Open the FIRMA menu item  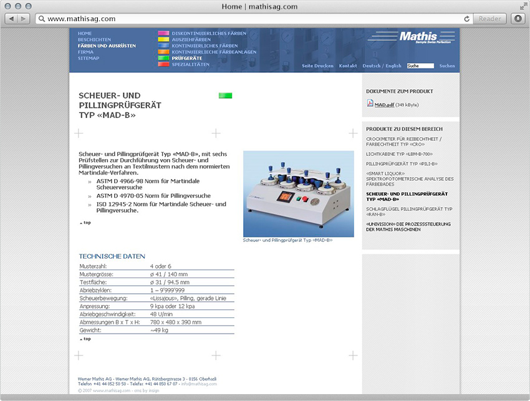pyautogui.click(x=85, y=52)
